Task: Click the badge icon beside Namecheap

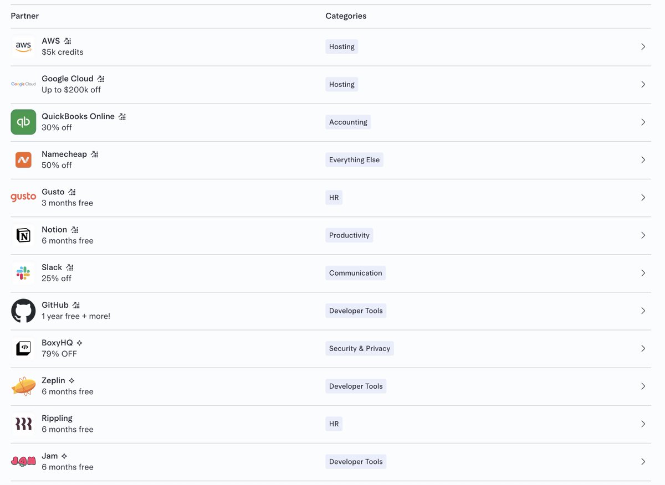Action: coord(94,154)
